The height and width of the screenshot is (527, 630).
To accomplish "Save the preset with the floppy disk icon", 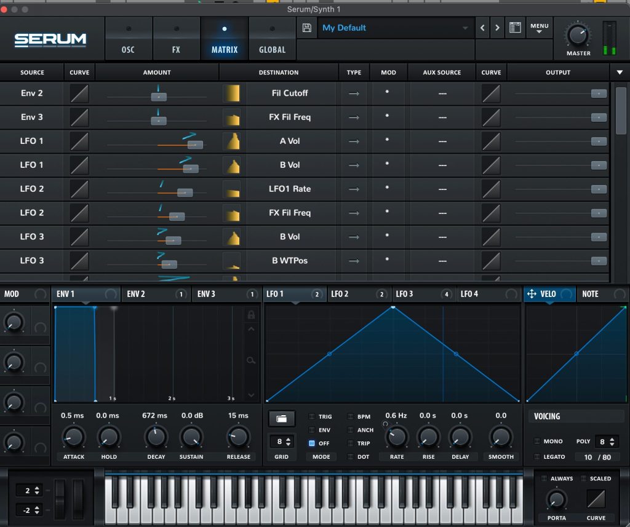I will click(306, 28).
